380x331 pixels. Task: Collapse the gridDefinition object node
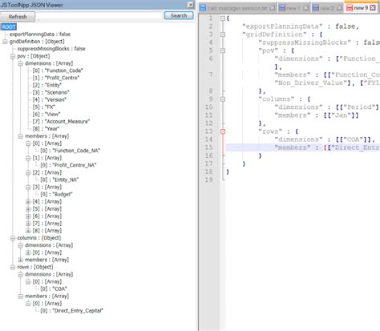click(x=5, y=42)
